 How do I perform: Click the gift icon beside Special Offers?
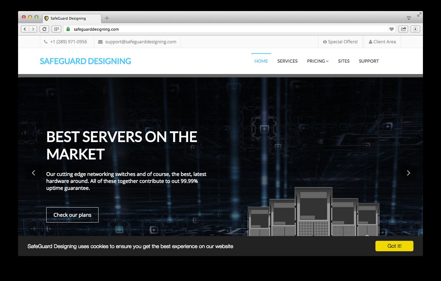click(324, 41)
